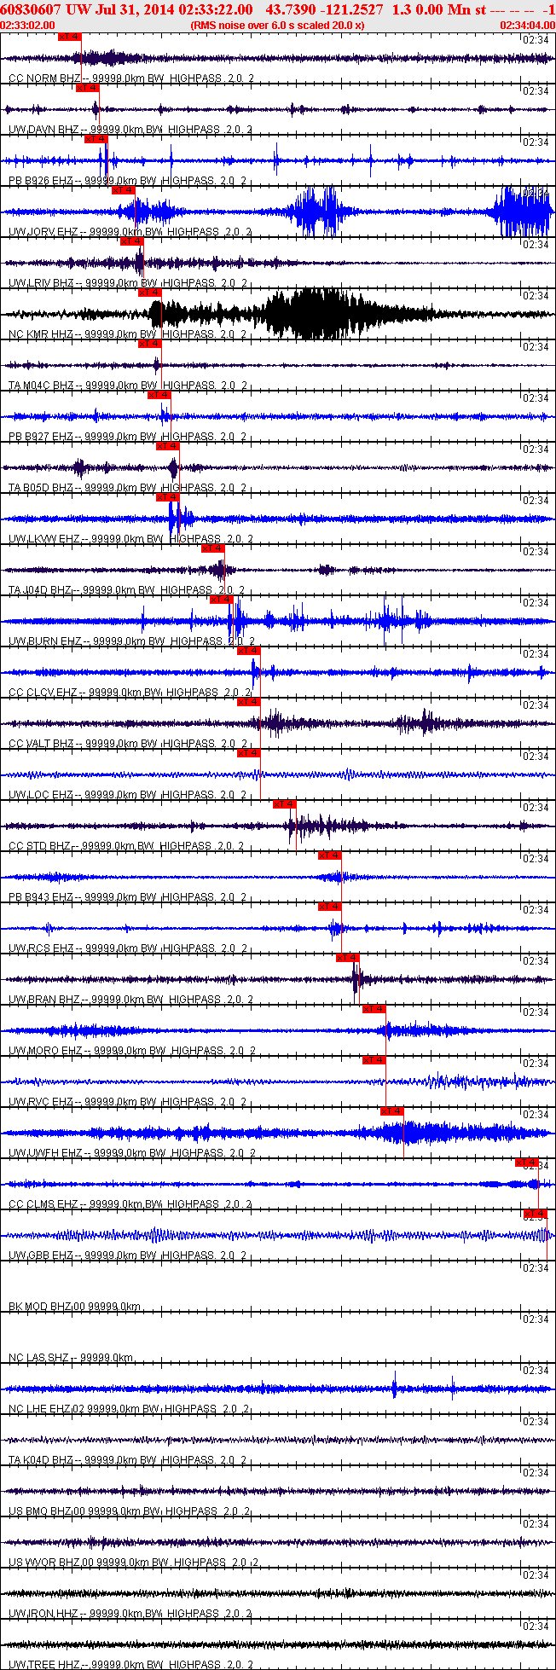Select the red pick flag on the CLCV trace
Image resolution: width=556 pixels, height=1670 pixels.
(248, 651)
